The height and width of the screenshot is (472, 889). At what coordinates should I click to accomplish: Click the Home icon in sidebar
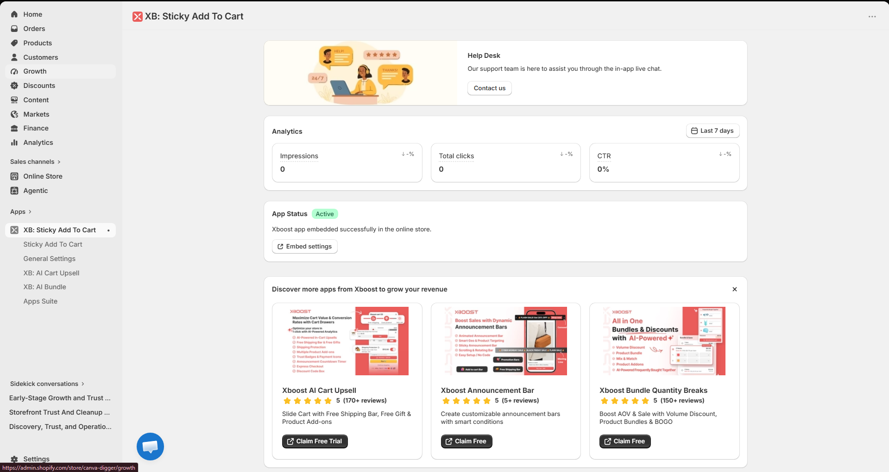pos(14,14)
